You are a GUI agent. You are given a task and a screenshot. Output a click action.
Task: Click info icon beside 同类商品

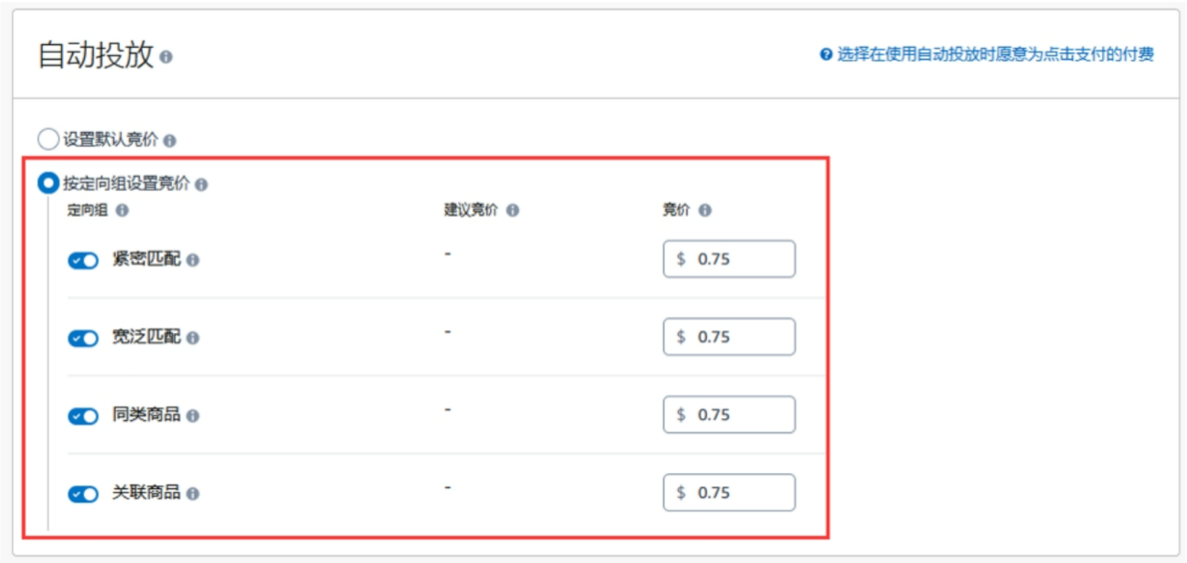193,416
